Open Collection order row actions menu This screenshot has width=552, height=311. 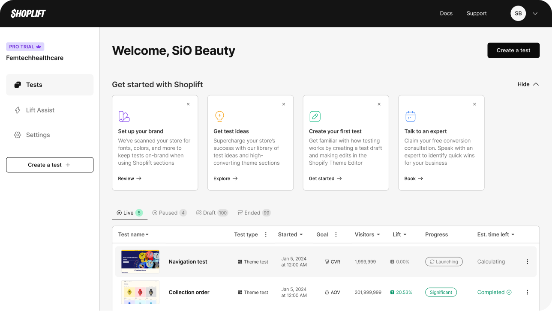click(x=528, y=293)
